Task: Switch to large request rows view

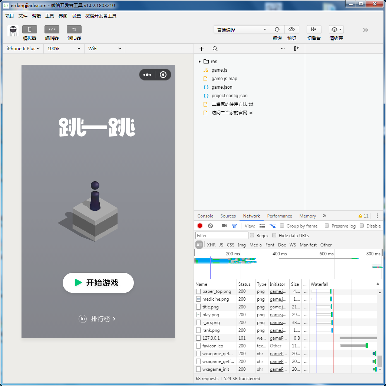Action: [262, 226]
